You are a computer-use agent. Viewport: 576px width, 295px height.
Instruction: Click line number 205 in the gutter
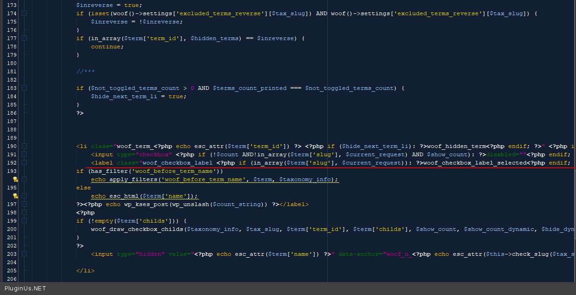(x=12, y=271)
